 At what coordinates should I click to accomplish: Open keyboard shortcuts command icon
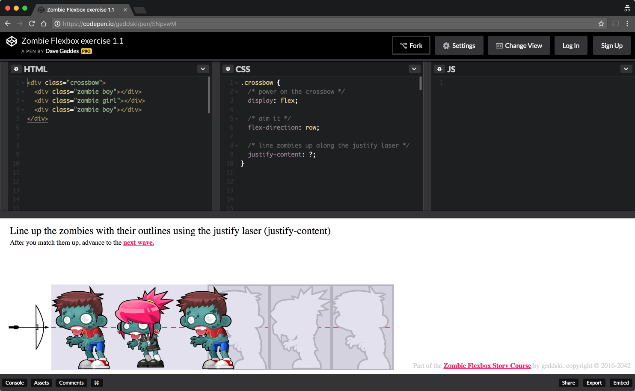pos(97,383)
